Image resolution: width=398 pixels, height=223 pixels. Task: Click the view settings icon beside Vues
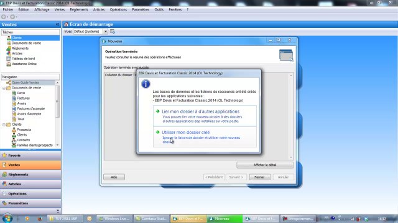point(113,32)
